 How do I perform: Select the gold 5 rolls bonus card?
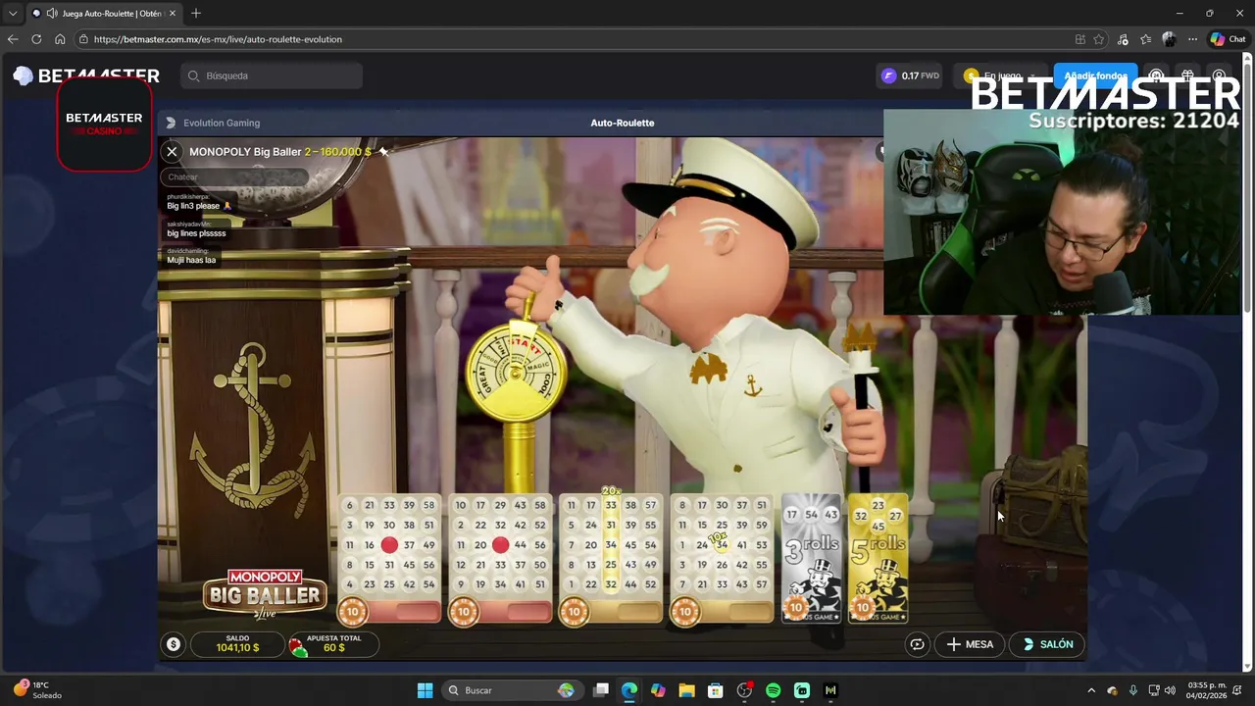[x=878, y=559]
